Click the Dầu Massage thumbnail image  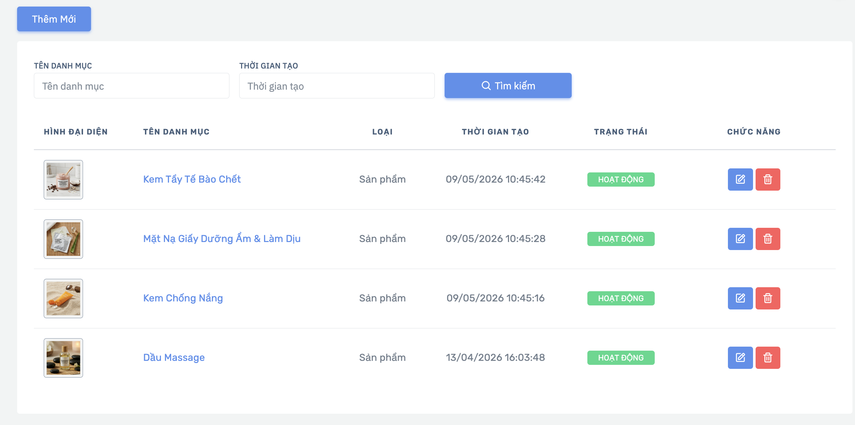click(63, 358)
